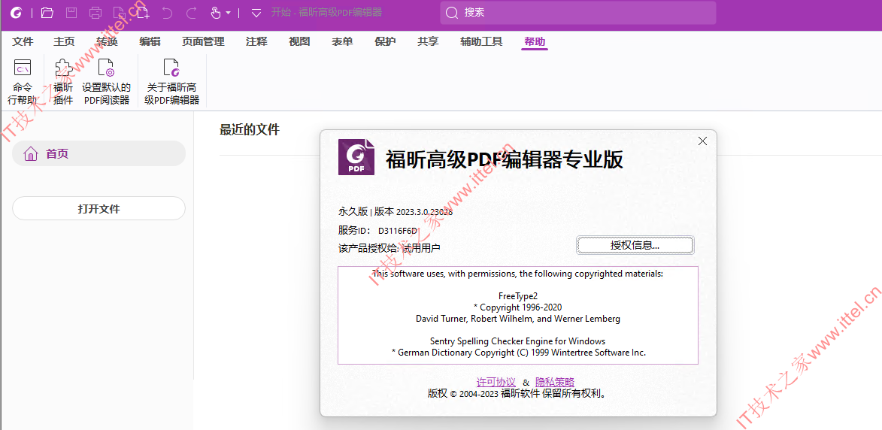Image resolution: width=882 pixels, height=430 pixels.
Task: Click the dimmed page icon before new-document icon
Action: 118,12
